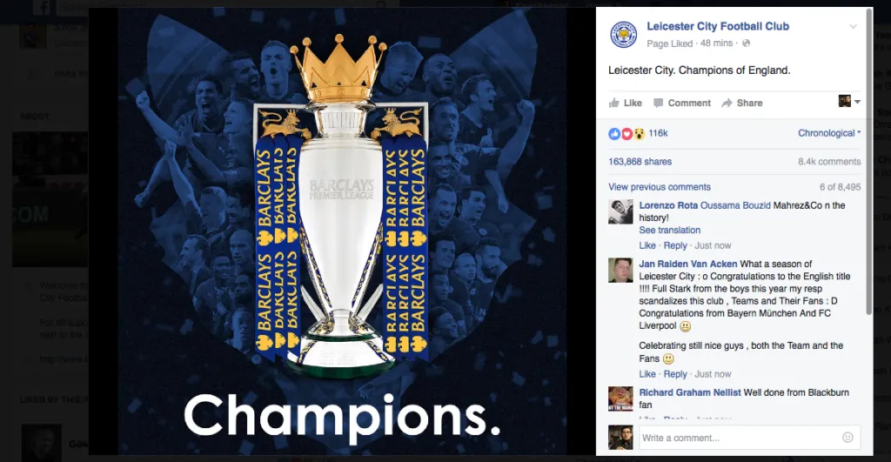Open the comment-as profile selector dropdown

(x=849, y=102)
